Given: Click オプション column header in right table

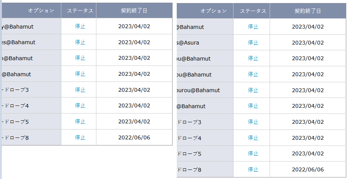Looking at the screenshot, I should (x=213, y=11).
